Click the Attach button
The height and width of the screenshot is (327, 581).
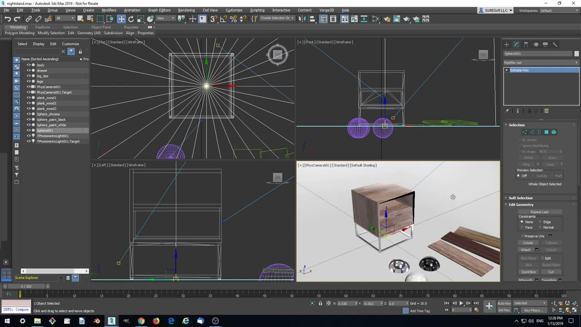click(526, 250)
